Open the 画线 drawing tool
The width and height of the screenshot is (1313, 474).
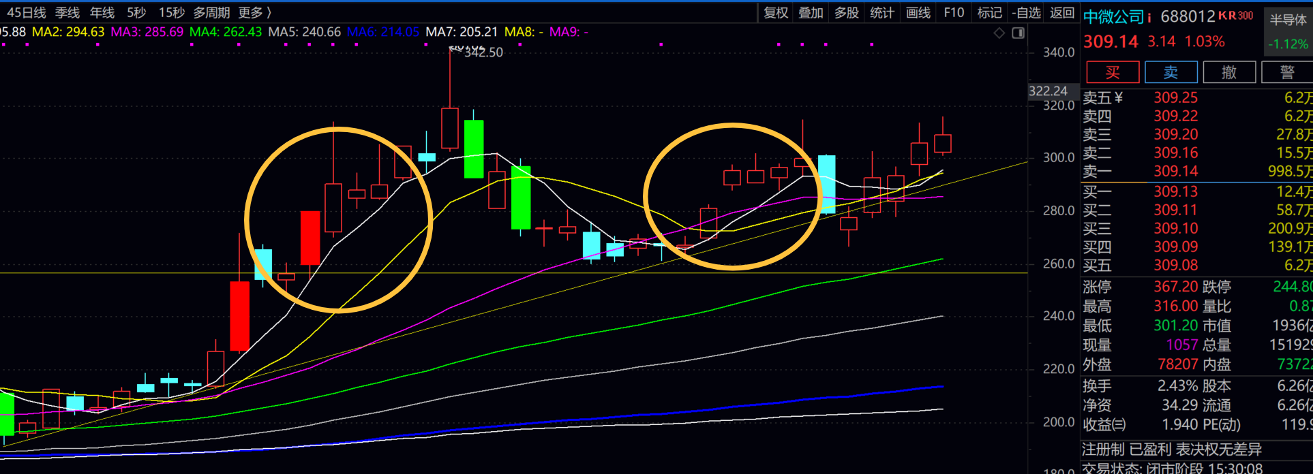tap(918, 13)
